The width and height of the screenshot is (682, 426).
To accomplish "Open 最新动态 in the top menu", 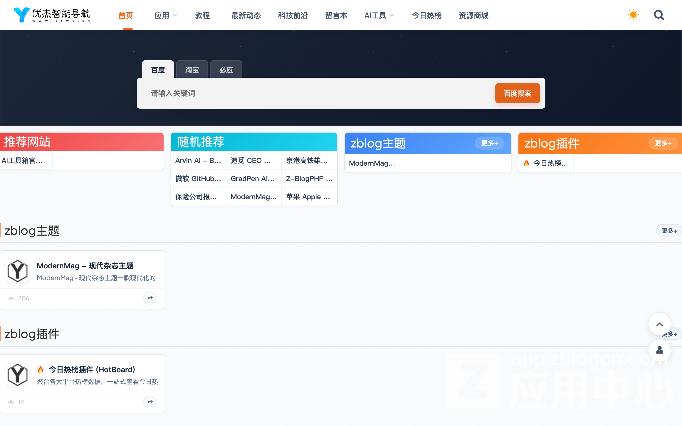I will pyautogui.click(x=246, y=15).
